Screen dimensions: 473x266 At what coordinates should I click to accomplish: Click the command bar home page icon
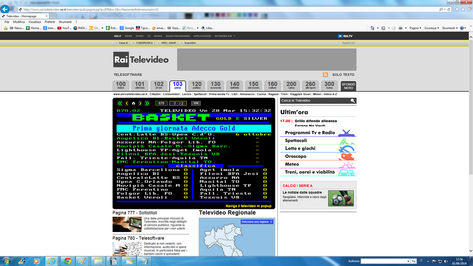[372, 28]
